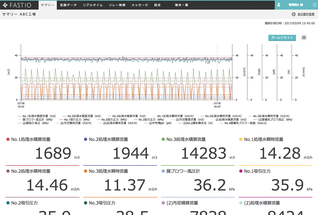
Task: Toggle (2)膜吸引負圧 (kPa) legend series
Action: (x=33, y=123)
